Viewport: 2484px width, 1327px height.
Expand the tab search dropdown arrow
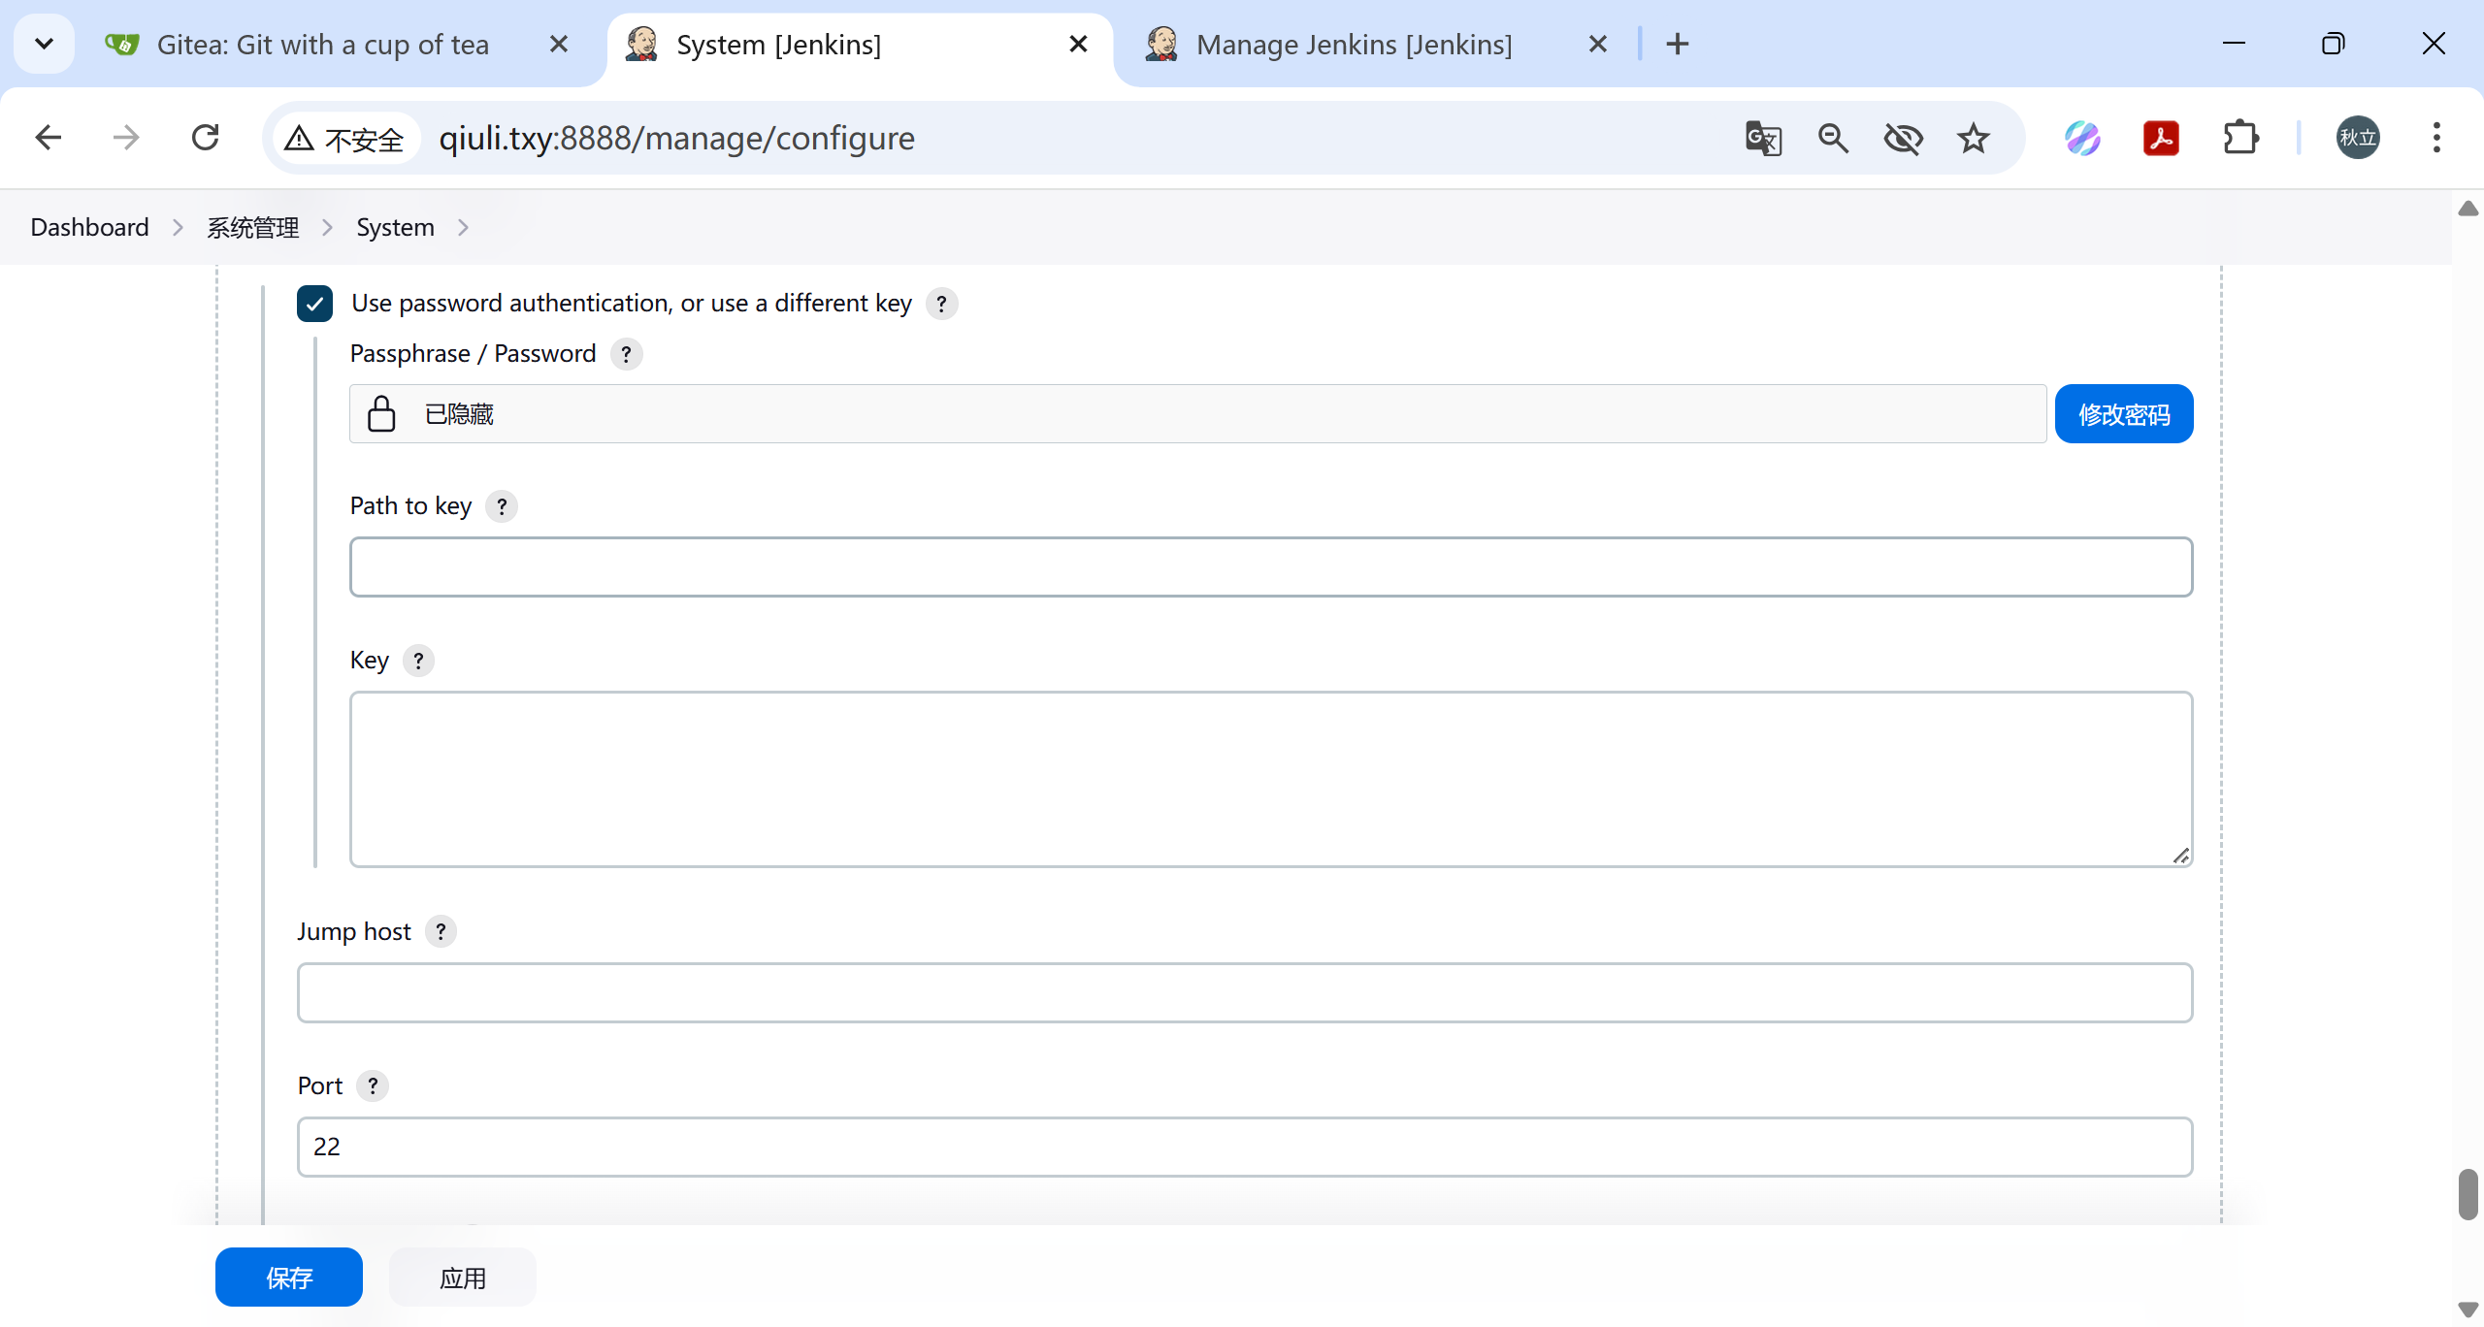pos(44,44)
